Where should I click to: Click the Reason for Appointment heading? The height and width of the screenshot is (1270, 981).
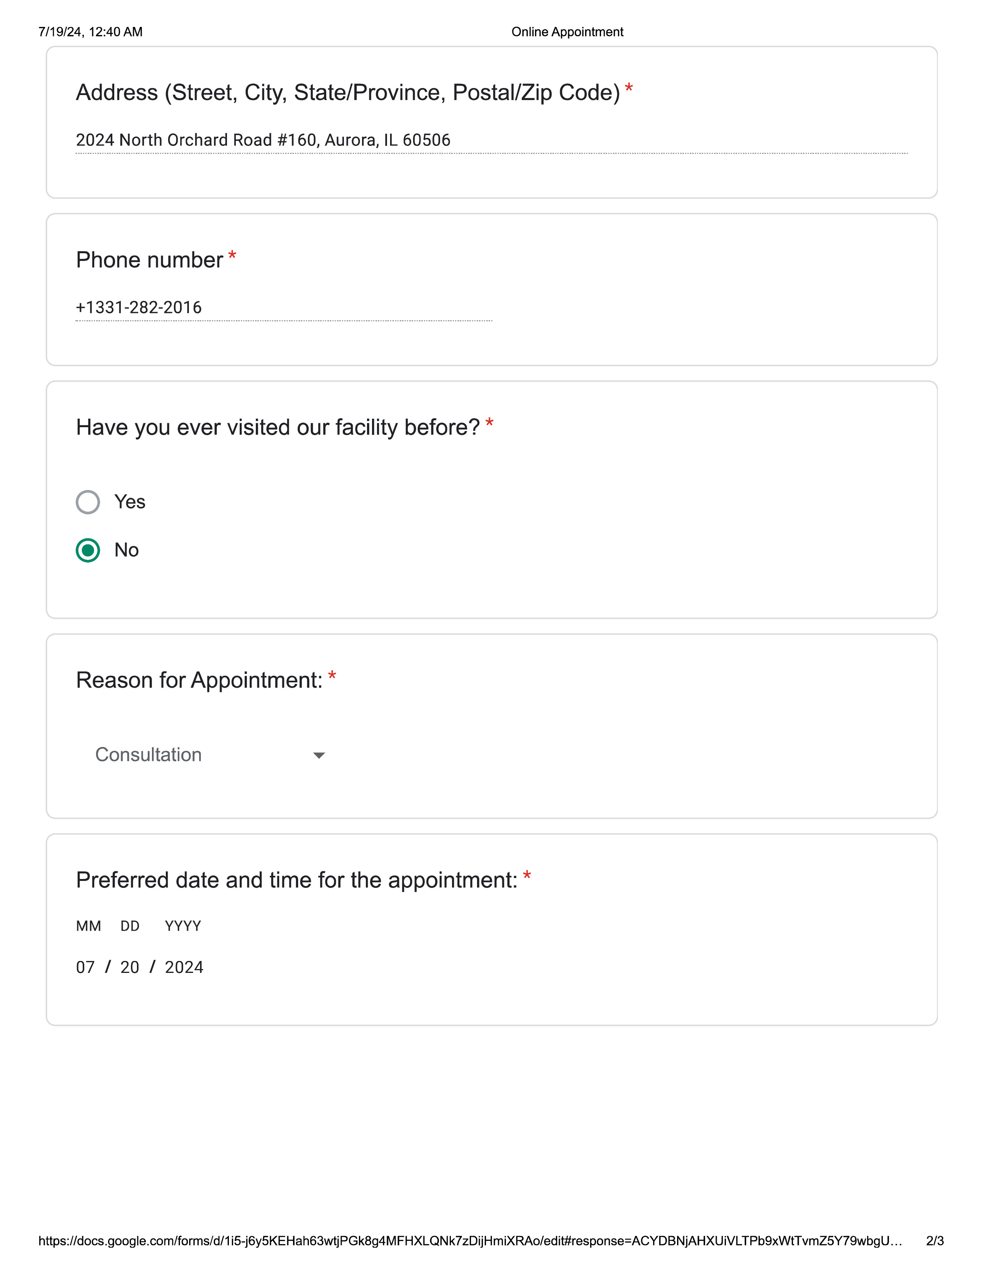[199, 680]
